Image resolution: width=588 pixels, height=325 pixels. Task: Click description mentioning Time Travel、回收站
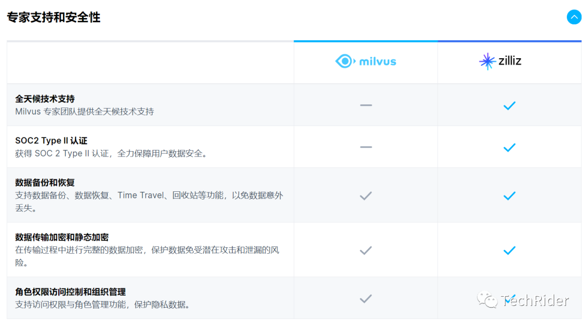pyautogui.click(x=149, y=202)
